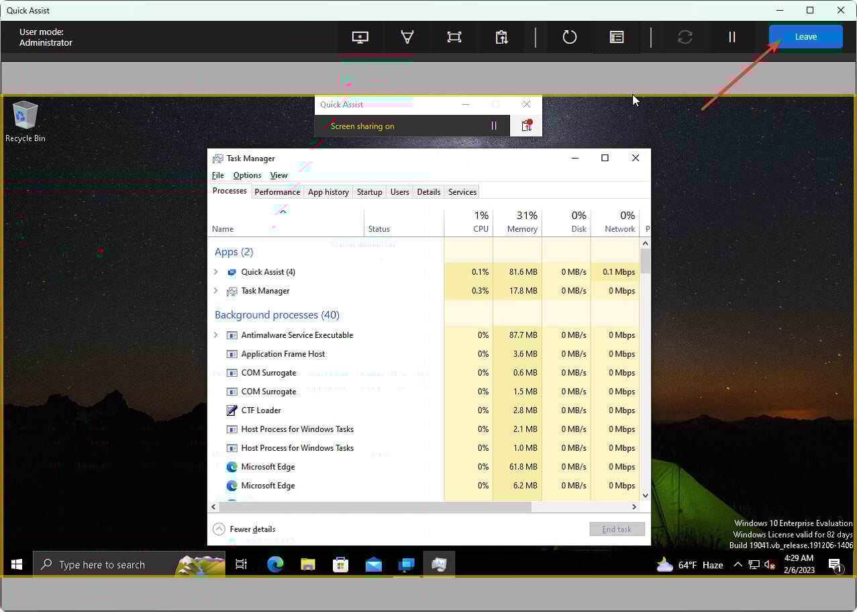Image resolution: width=857 pixels, height=612 pixels.
Task: Open the 64°F Haze weather widget
Action: (x=690, y=565)
